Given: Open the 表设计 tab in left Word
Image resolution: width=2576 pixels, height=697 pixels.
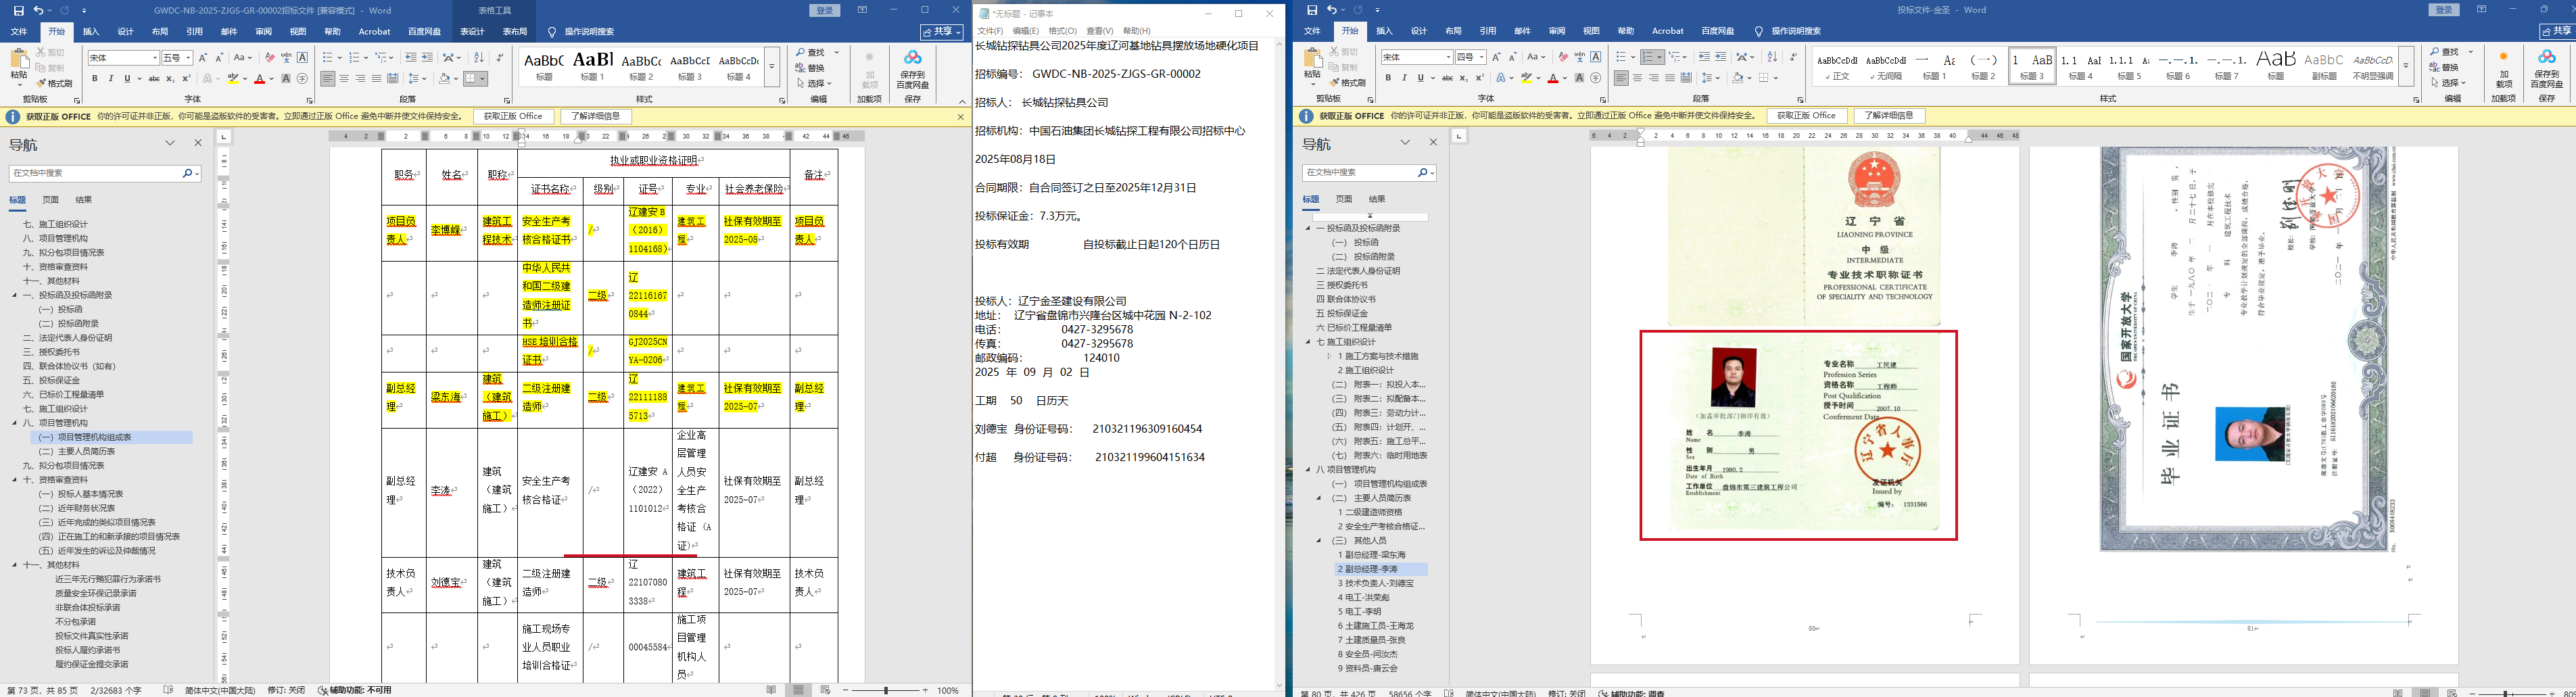Looking at the screenshot, I should click(x=472, y=32).
